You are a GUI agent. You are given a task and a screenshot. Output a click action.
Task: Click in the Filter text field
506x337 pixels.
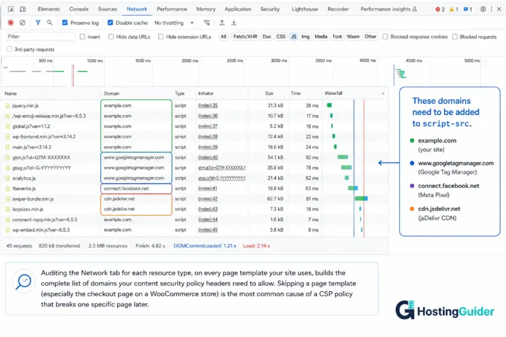pos(41,37)
